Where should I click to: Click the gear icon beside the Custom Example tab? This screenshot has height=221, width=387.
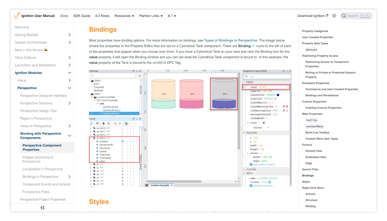pos(147,185)
